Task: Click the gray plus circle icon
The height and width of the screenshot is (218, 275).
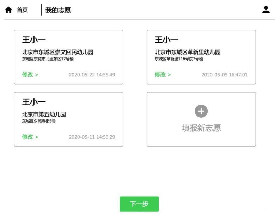Action: point(201,111)
